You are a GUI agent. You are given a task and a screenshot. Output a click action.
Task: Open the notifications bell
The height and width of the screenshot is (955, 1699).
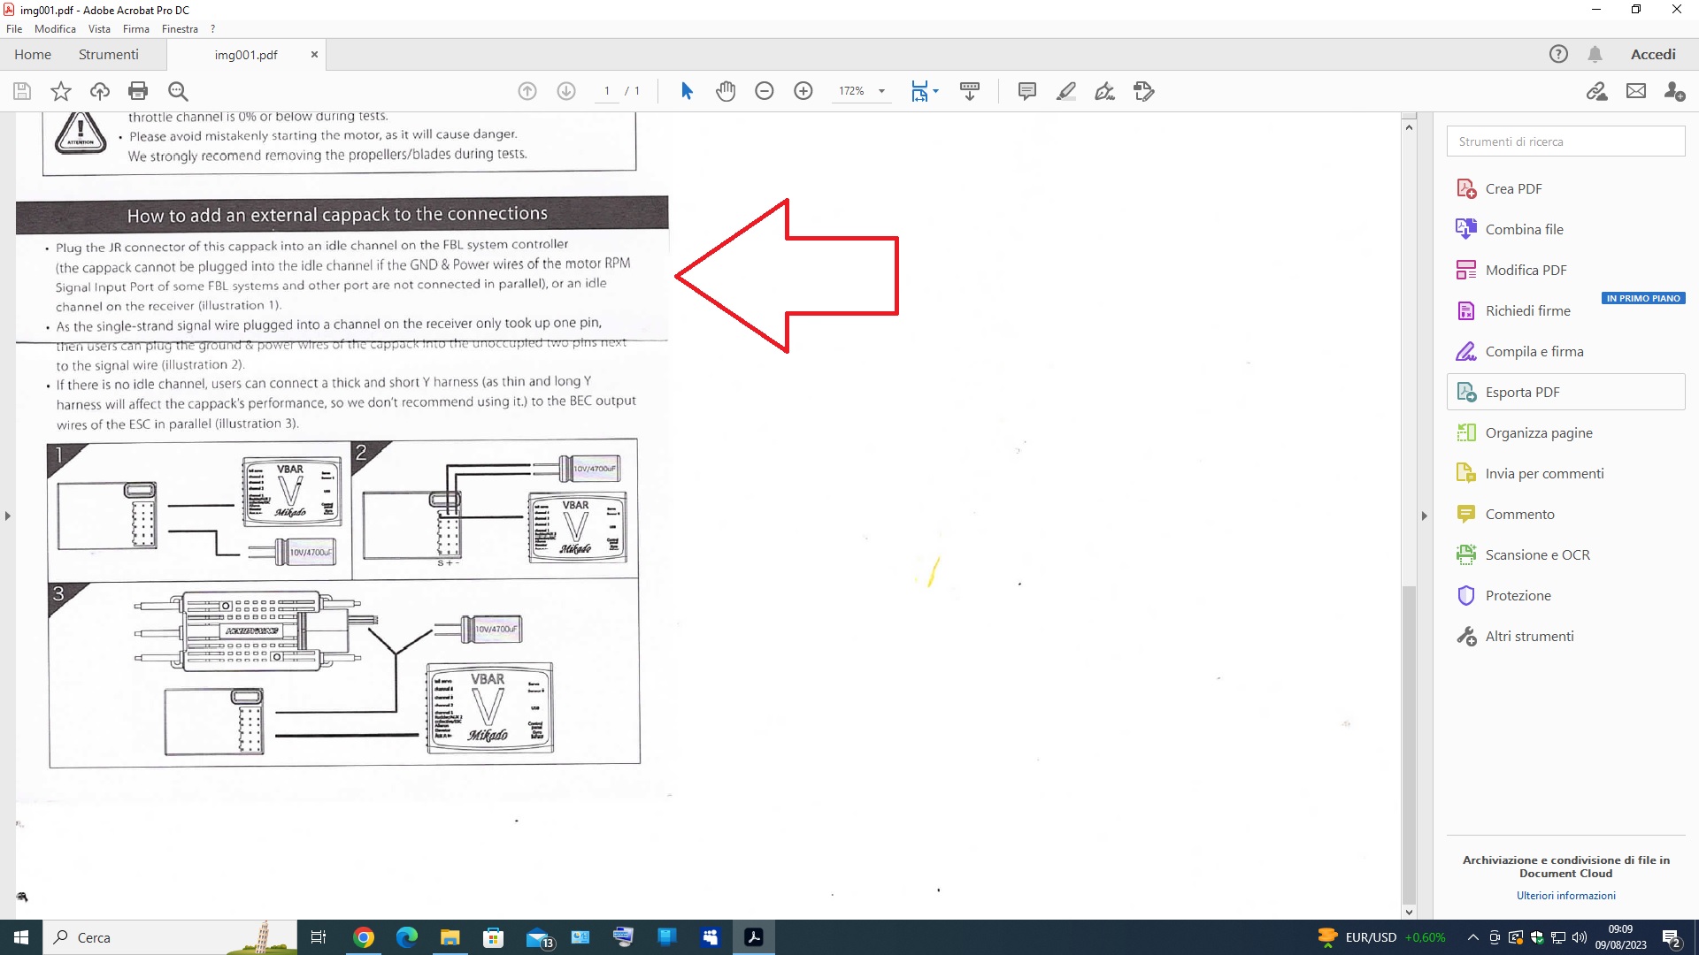pos(1595,54)
